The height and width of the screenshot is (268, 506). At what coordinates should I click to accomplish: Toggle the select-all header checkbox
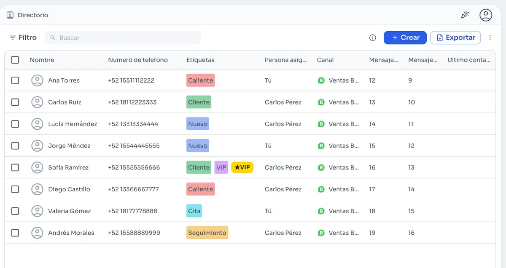point(15,60)
